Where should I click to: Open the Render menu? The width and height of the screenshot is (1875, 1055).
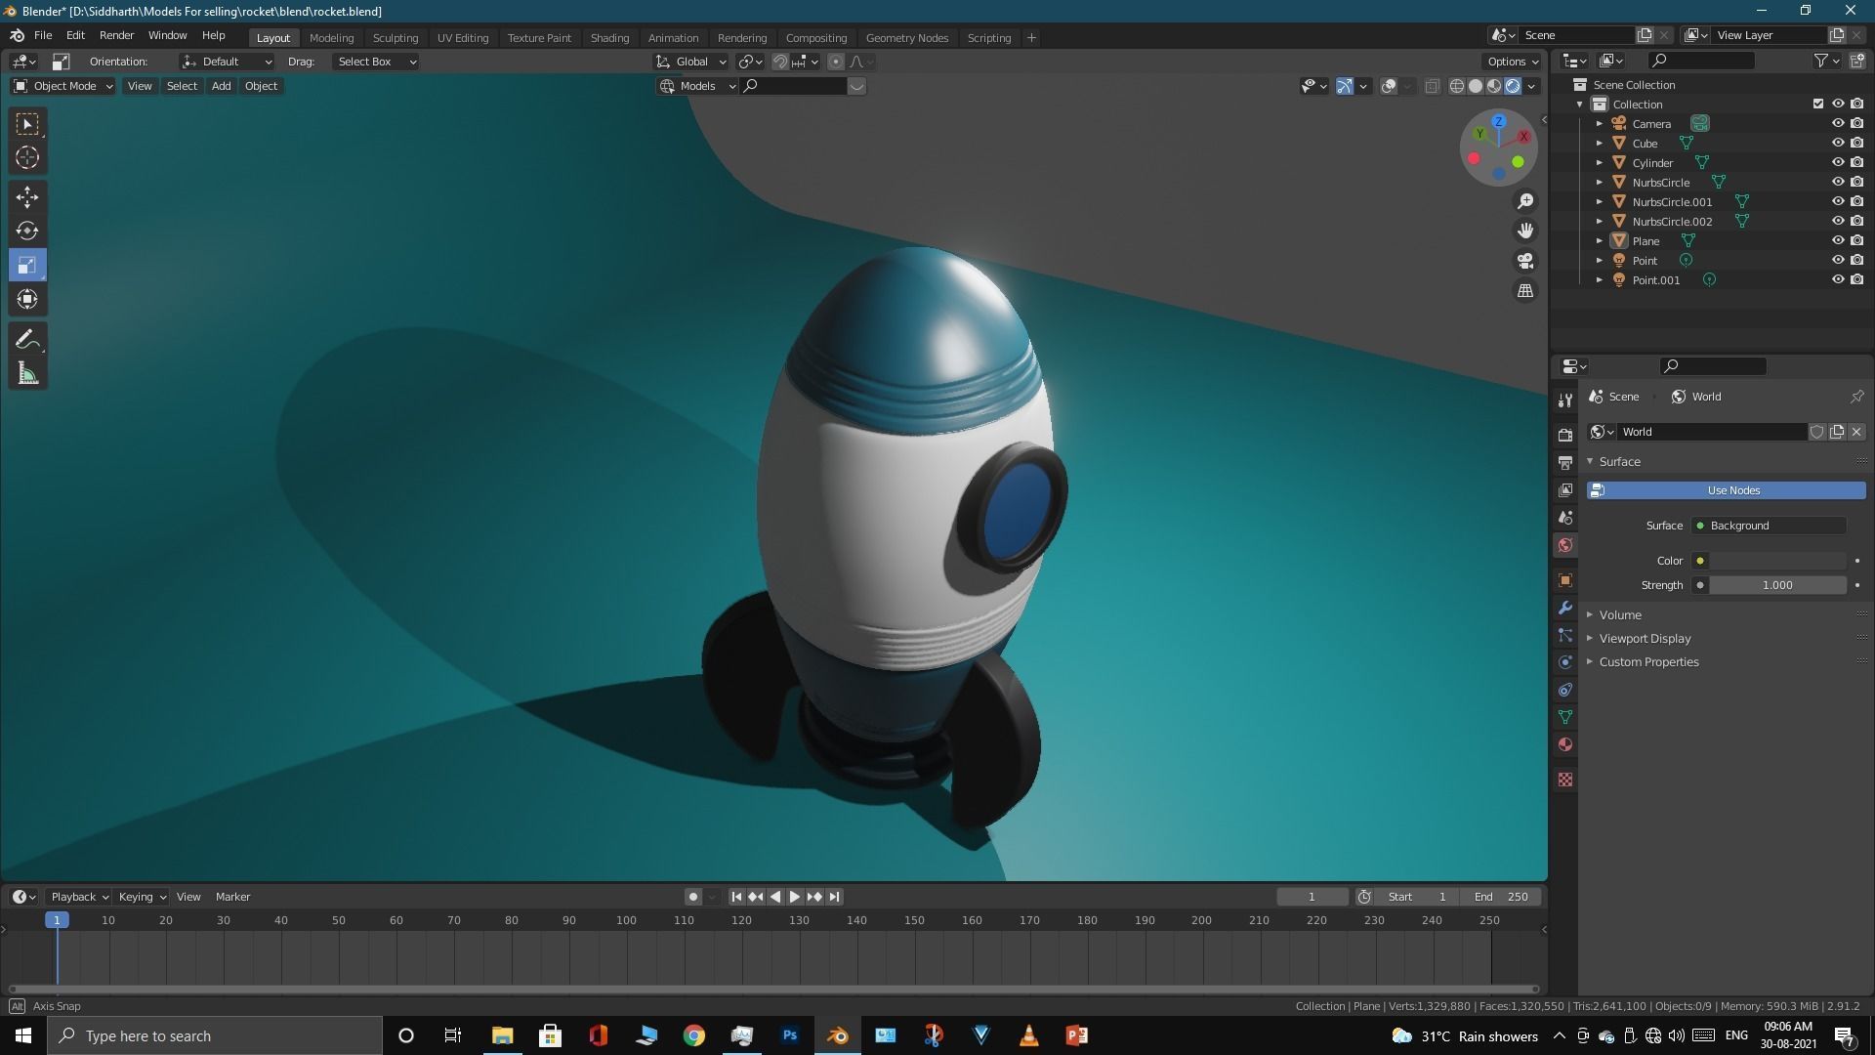(x=116, y=35)
